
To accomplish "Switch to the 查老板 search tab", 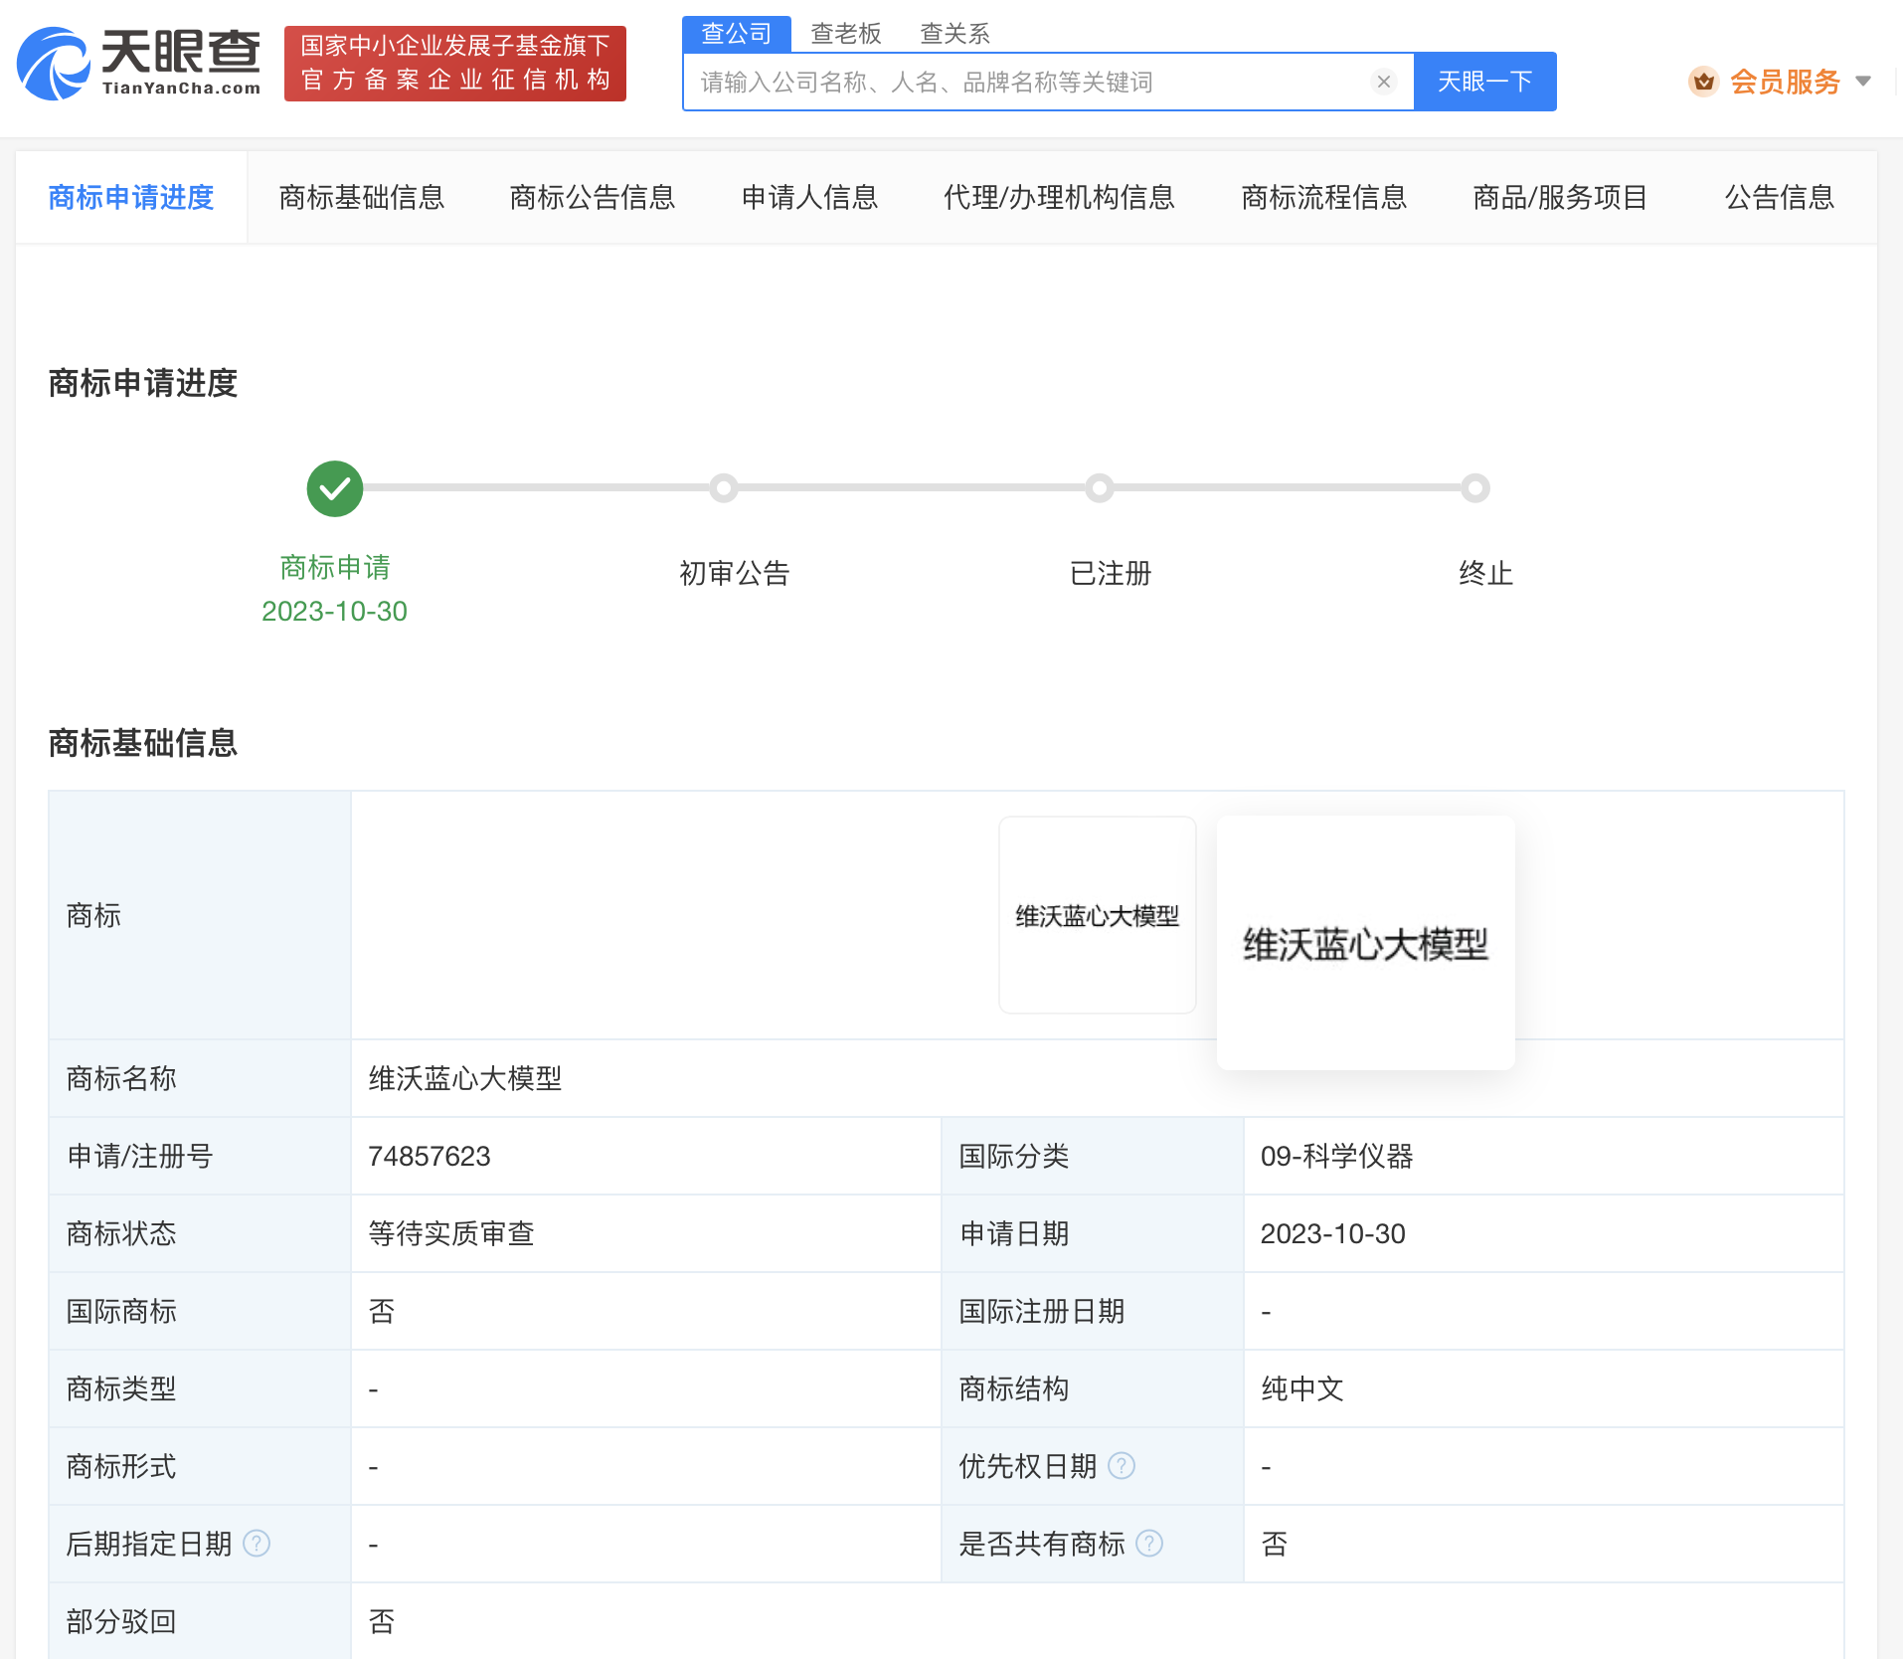I will click(846, 34).
